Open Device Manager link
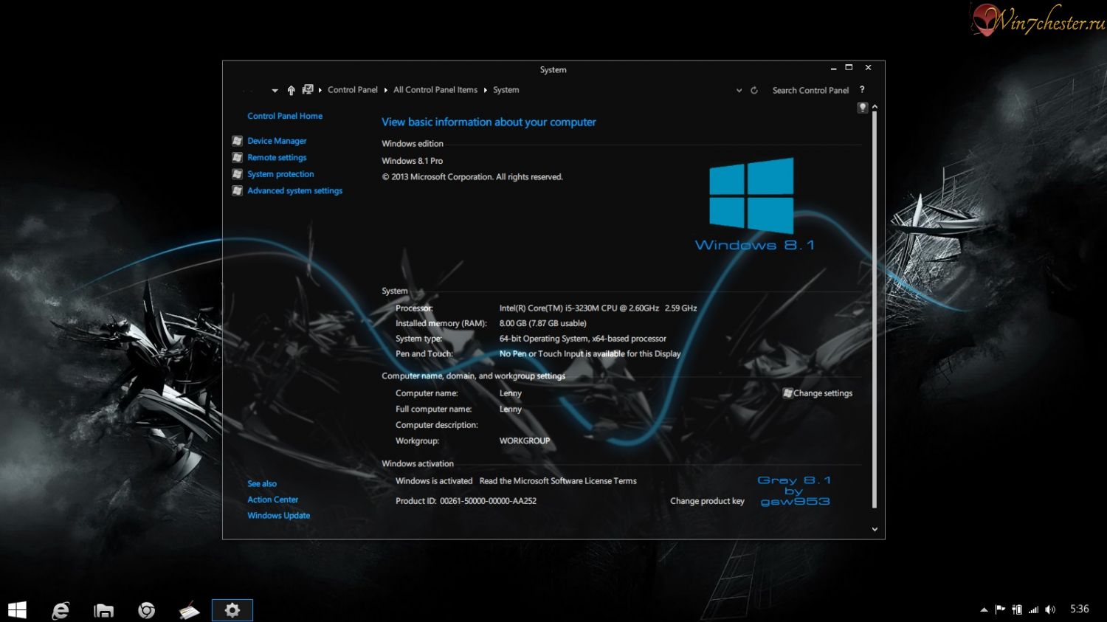This screenshot has height=622, width=1107. [x=277, y=141]
